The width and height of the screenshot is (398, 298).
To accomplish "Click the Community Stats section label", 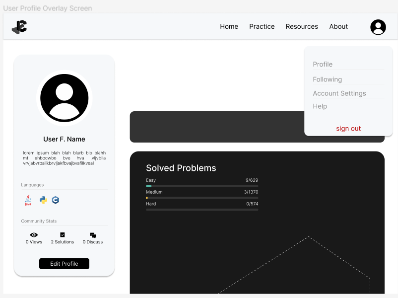I will pyautogui.click(x=39, y=221).
